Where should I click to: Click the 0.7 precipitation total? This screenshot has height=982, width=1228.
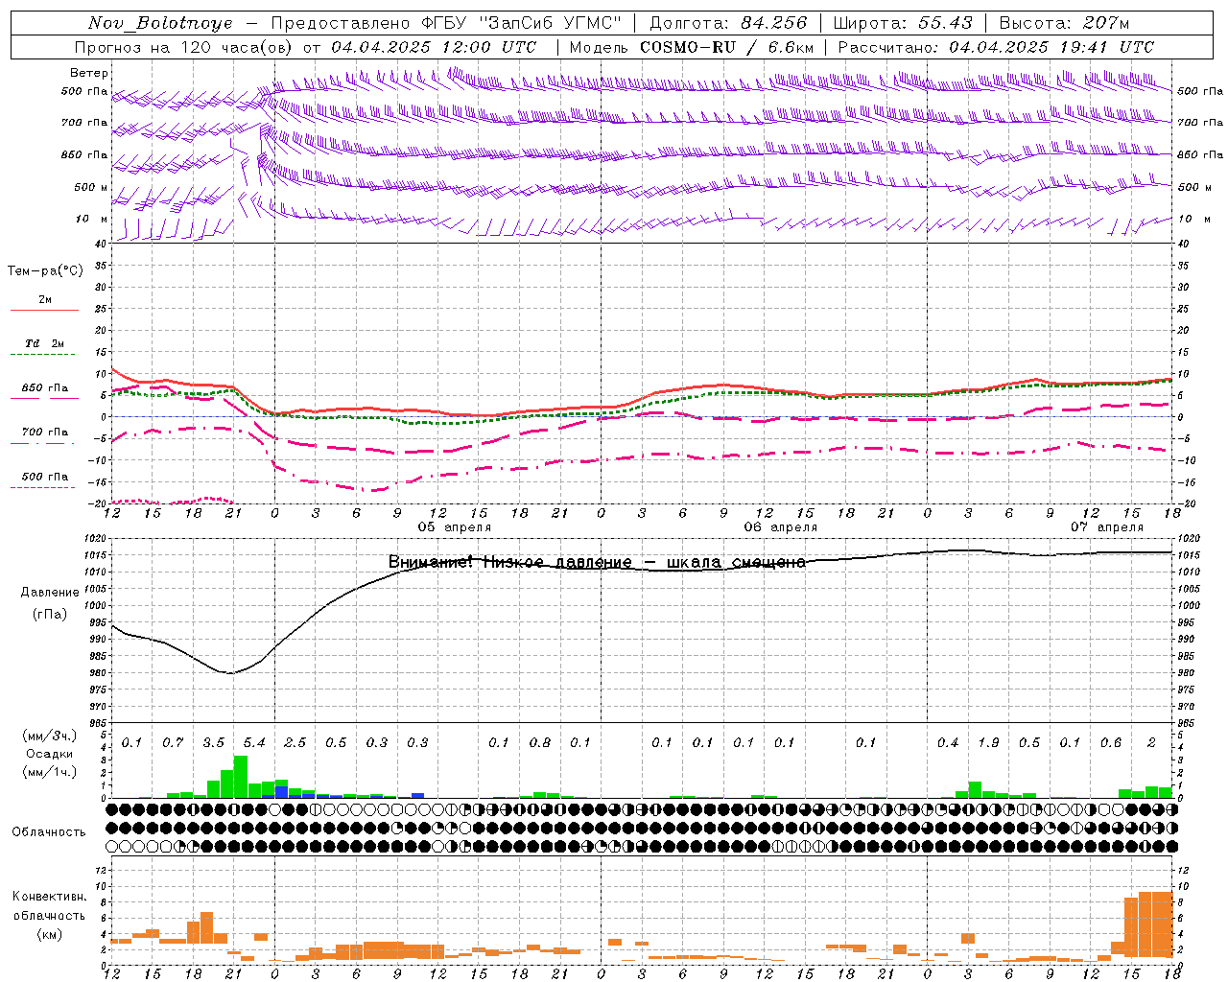point(173,742)
